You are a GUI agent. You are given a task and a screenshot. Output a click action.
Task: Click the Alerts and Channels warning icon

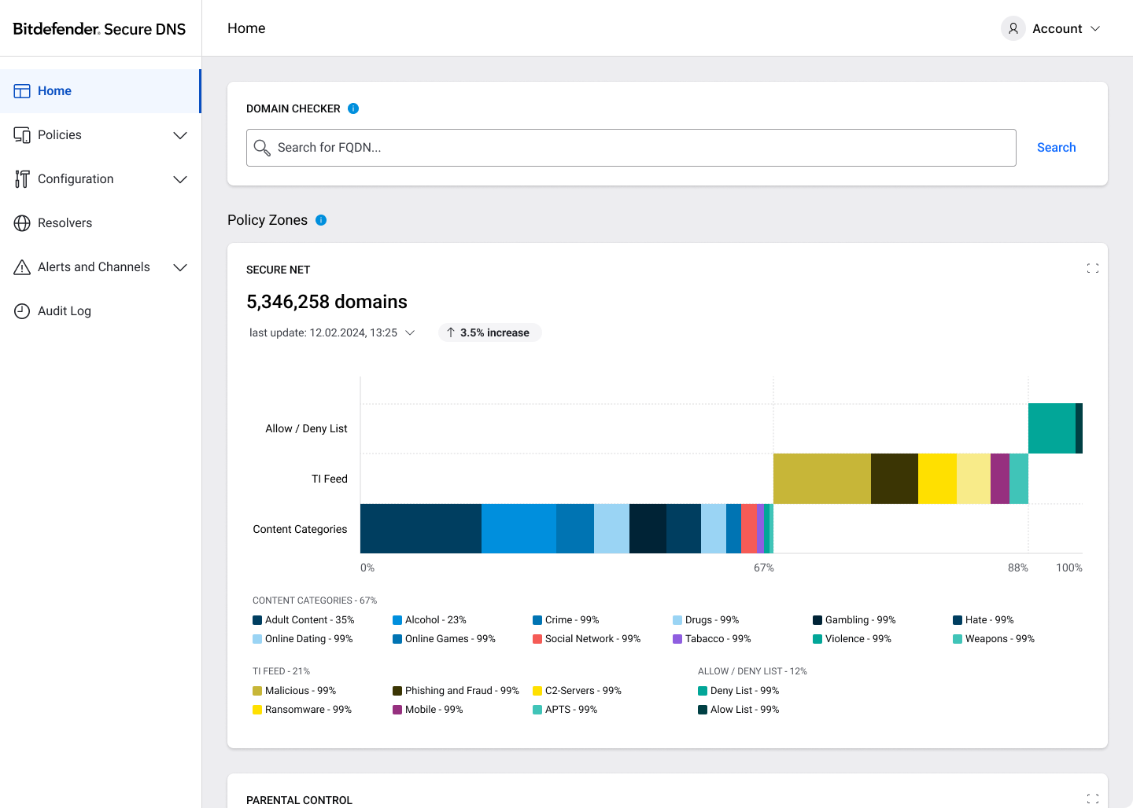(x=22, y=267)
